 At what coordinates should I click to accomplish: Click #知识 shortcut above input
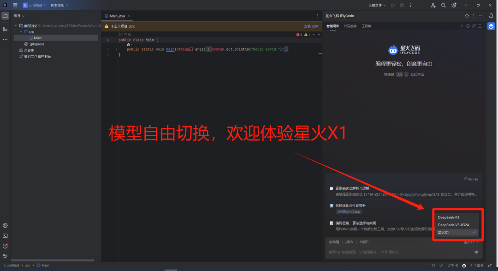364,242
